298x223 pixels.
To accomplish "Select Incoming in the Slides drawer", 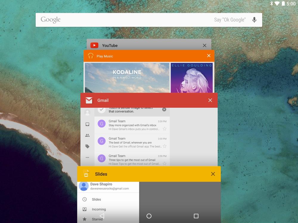I will point(108,209).
